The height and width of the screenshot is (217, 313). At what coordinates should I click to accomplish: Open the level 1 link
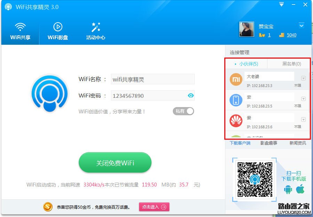269,35
